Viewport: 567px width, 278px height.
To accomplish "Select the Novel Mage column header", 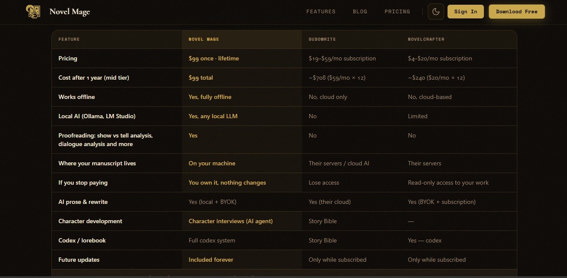I will tap(204, 39).
